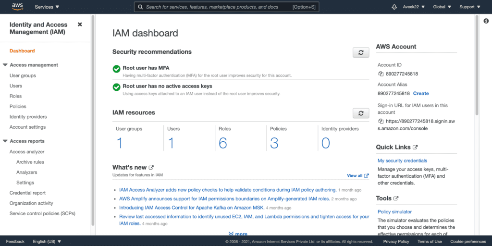This screenshot has width=492, height=246.
Task: Open What's new external link icon
Action: coord(151,168)
